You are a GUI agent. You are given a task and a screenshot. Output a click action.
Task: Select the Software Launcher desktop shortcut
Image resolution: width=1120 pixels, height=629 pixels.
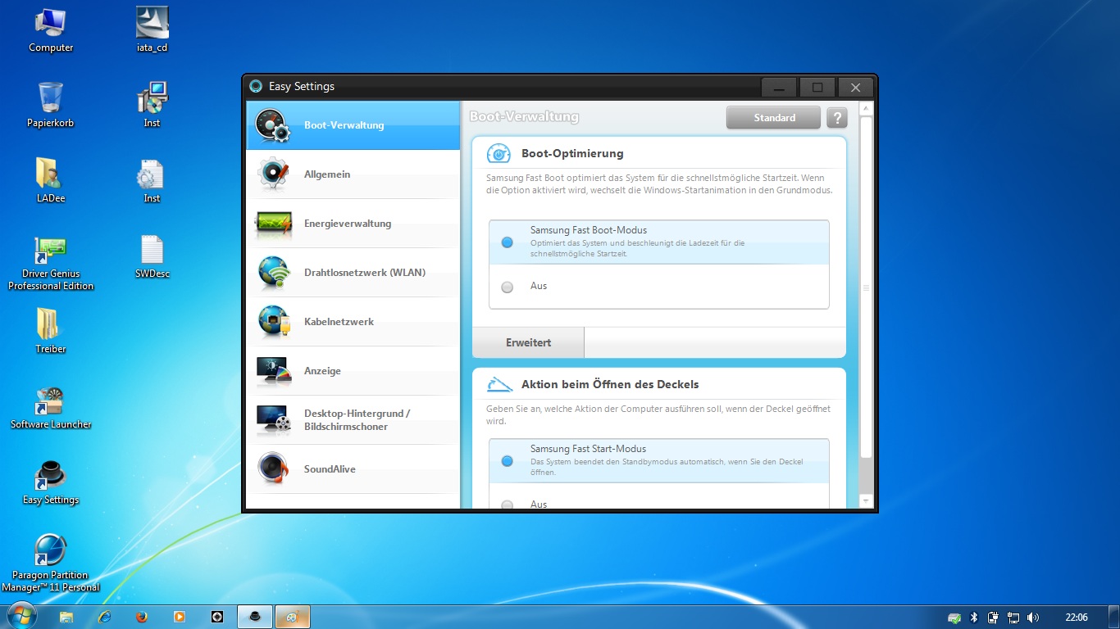pos(51,400)
